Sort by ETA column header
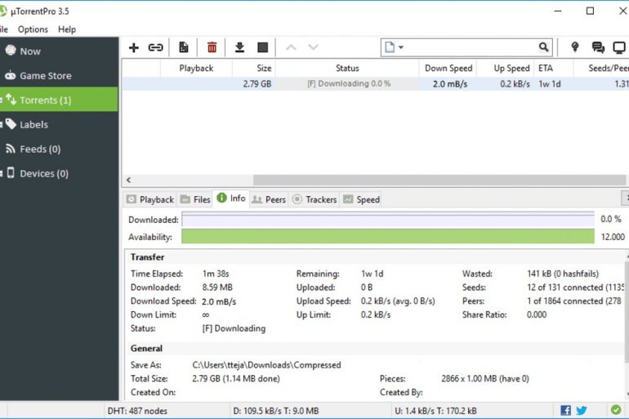This screenshot has height=419, width=629. pyautogui.click(x=554, y=68)
